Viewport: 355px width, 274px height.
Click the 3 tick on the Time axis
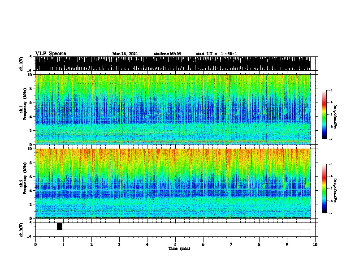click(119, 244)
